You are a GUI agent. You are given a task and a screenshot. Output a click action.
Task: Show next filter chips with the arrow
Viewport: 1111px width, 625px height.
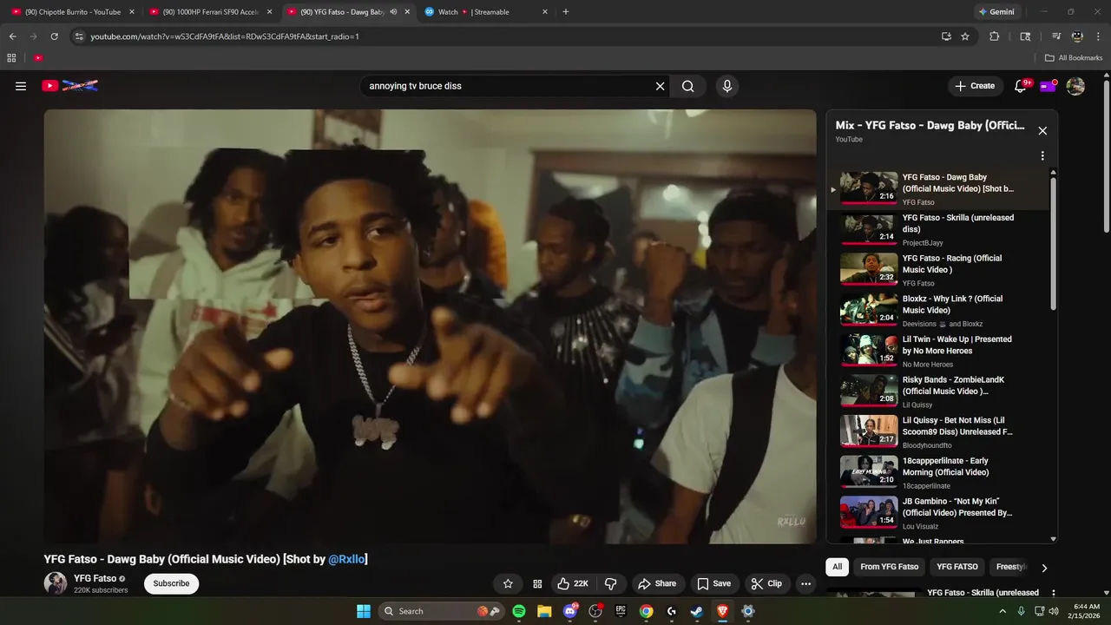coord(1044,568)
